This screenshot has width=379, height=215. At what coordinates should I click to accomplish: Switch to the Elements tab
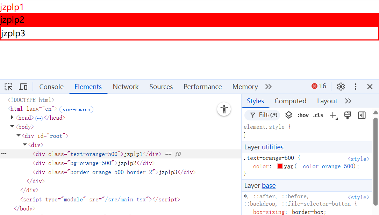pos(88,87)
